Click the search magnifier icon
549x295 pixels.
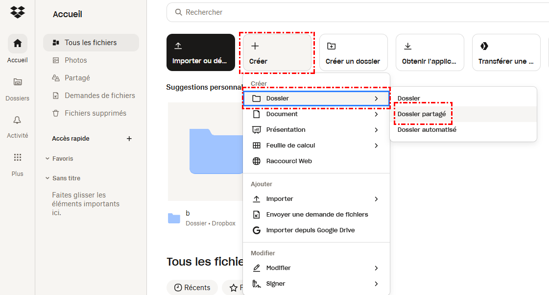[x=179, y=12]
